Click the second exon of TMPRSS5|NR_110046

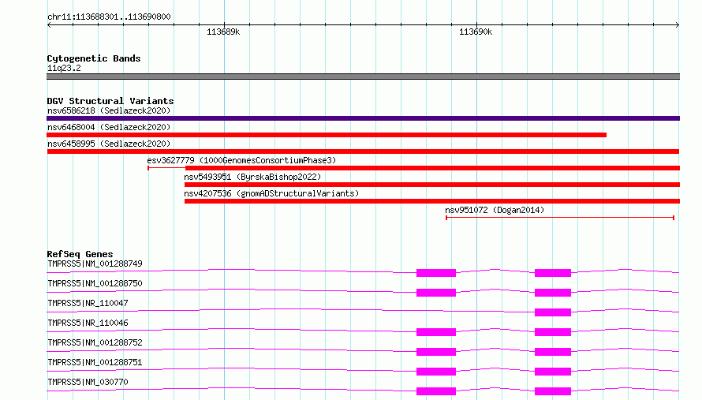[553, 332]
